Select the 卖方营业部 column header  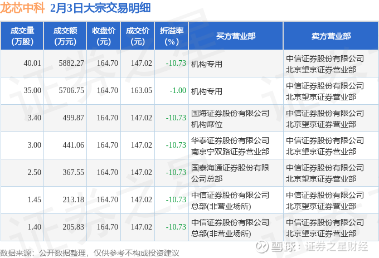click(331, 36)
